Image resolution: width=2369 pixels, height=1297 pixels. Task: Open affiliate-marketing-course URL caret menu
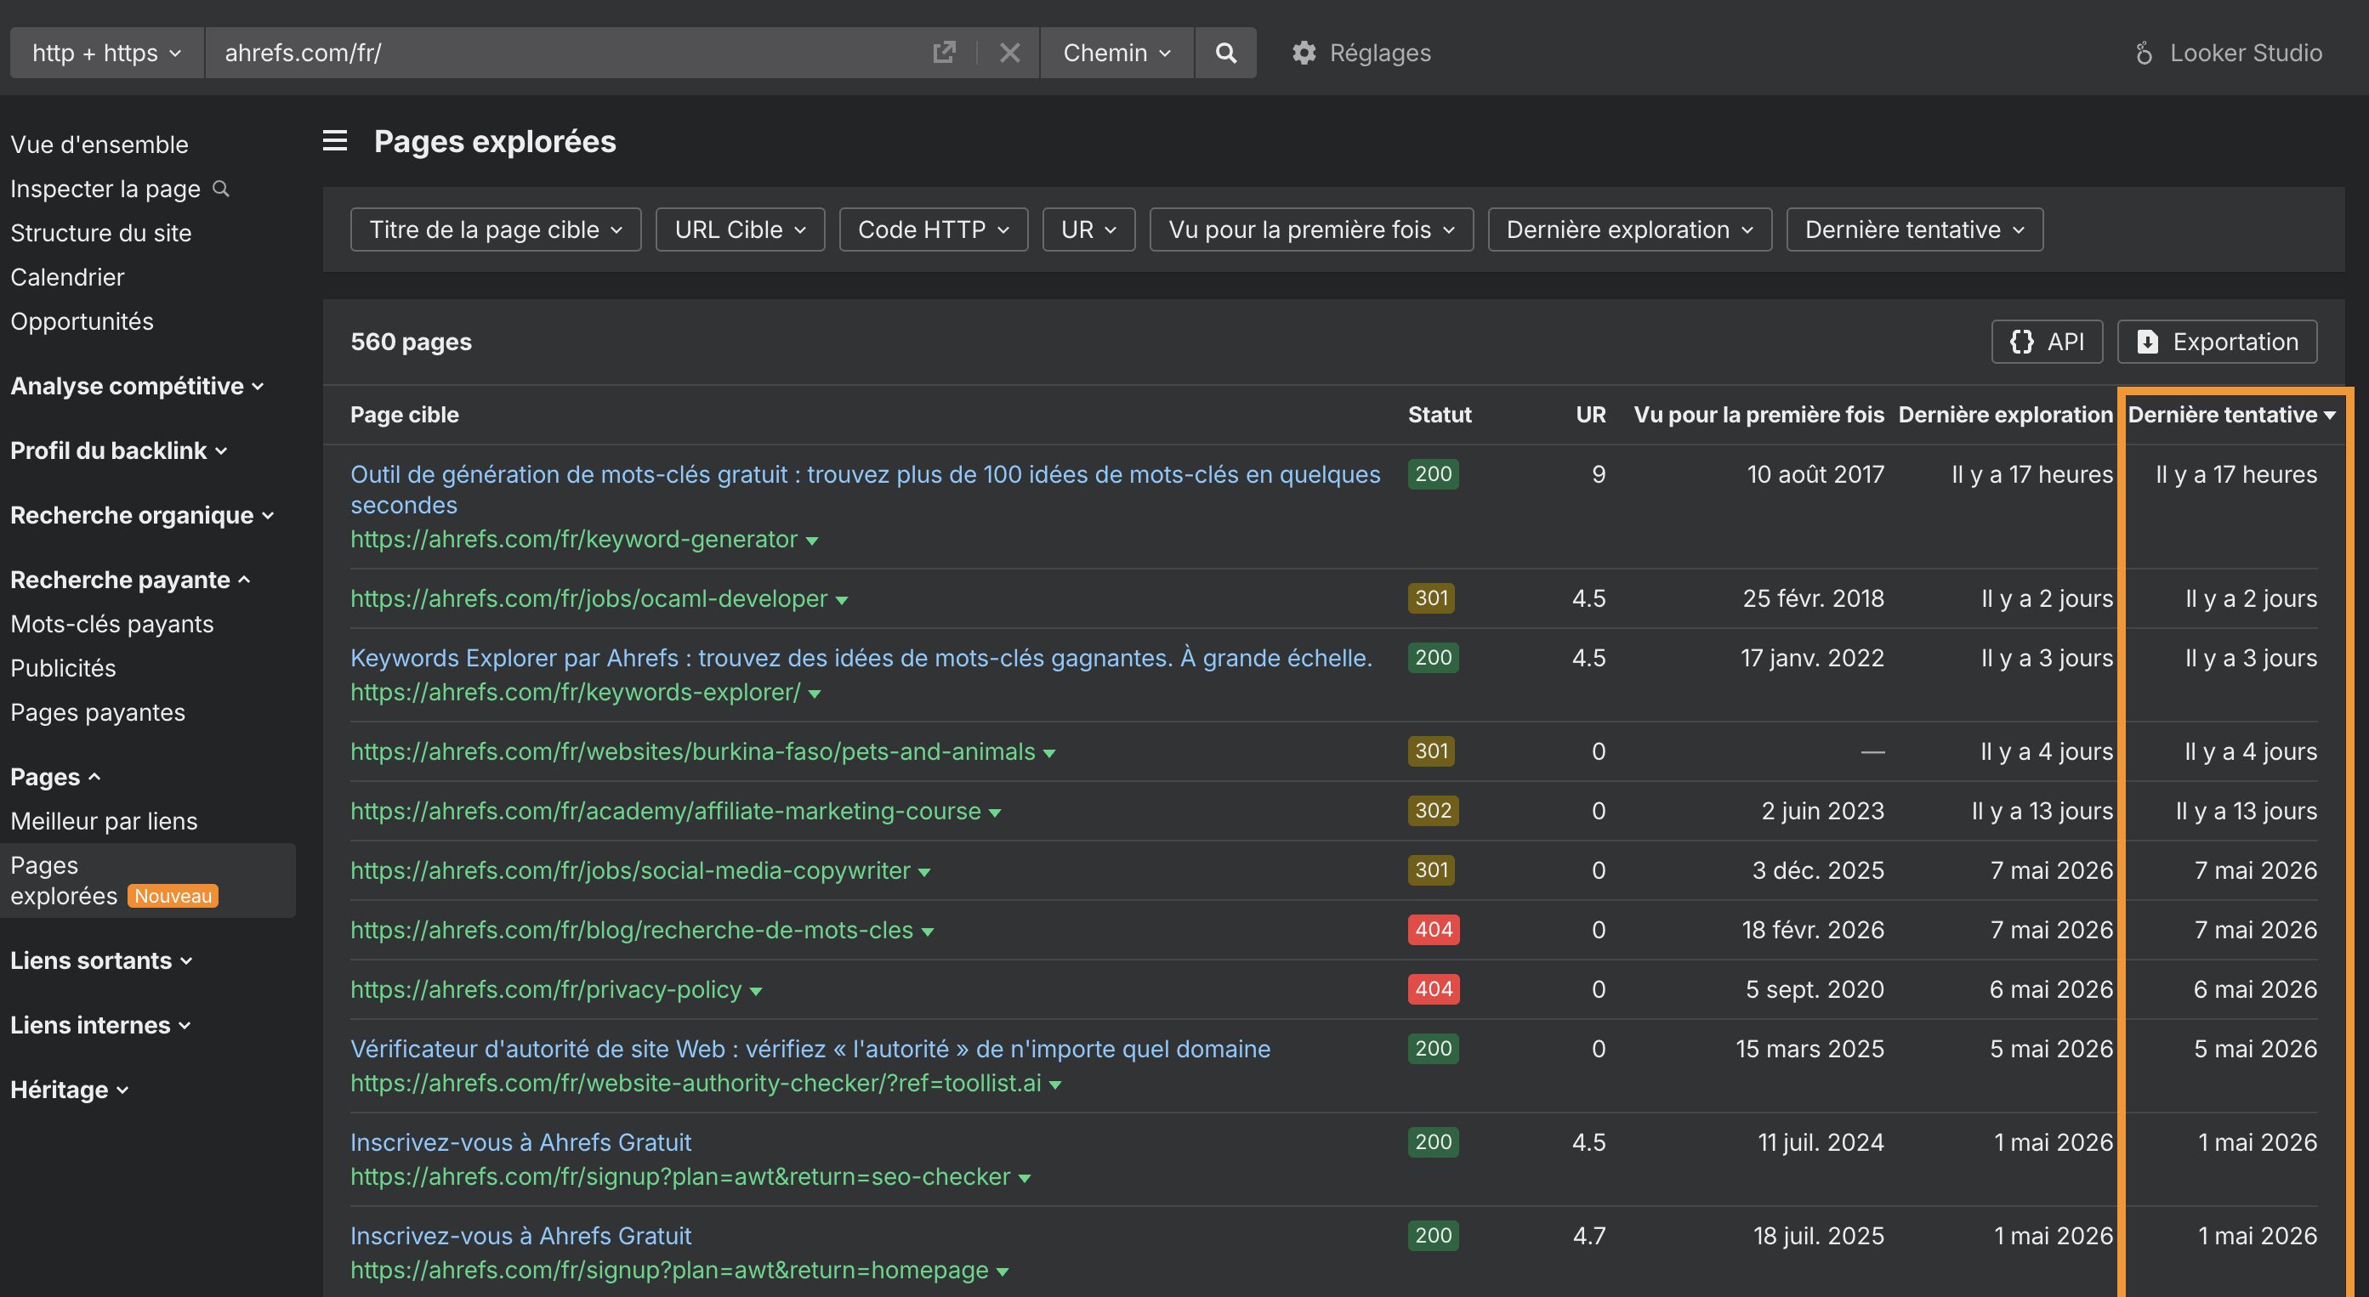coord(995,813)
